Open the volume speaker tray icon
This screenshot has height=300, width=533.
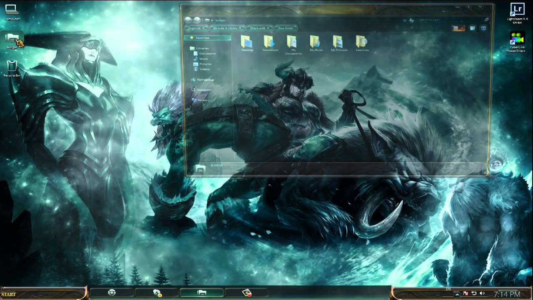[482, 294]
